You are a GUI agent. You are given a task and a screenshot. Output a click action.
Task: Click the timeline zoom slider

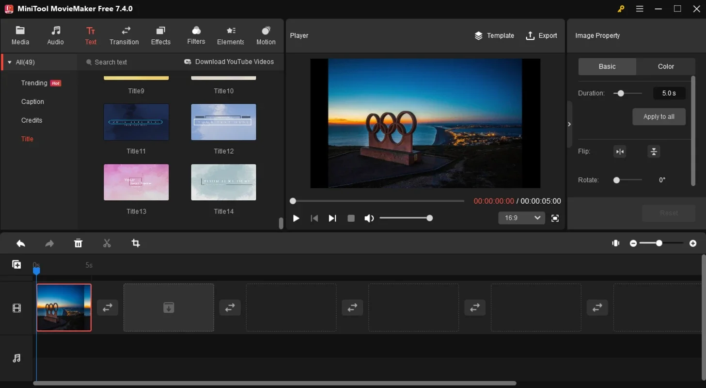tap(661, 243)
